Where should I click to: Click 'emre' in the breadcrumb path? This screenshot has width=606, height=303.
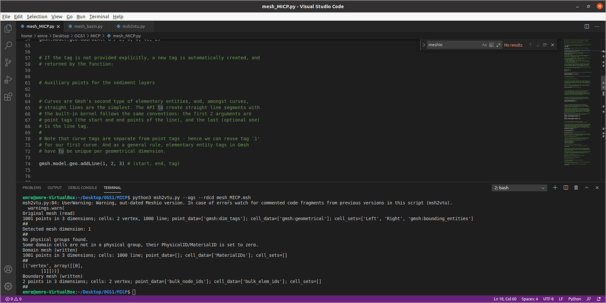[43, 36]
